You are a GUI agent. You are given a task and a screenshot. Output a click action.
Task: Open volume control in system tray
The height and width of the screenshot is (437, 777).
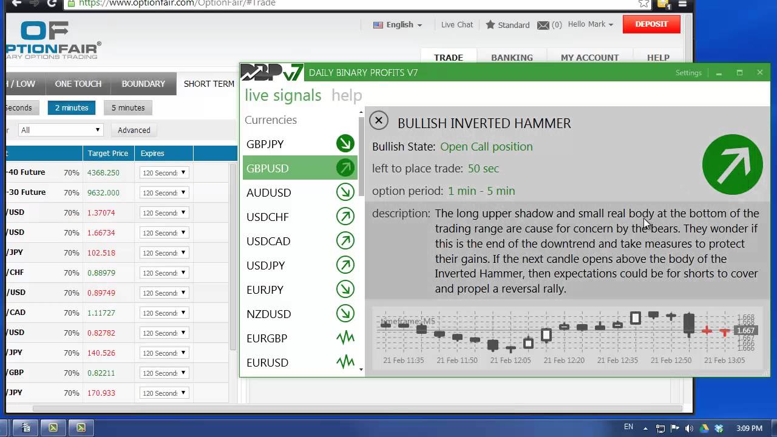click(688, 428)
